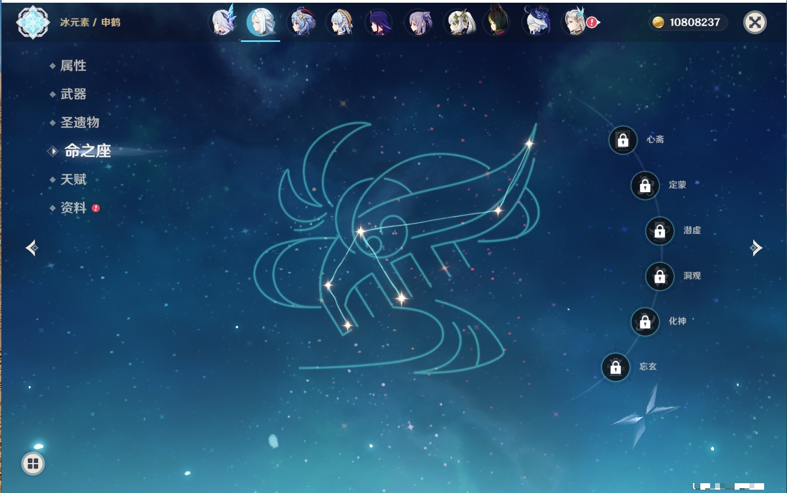Switch to next character with right arrow
This screenshot has height=493, width=787.
pos(756,248)
